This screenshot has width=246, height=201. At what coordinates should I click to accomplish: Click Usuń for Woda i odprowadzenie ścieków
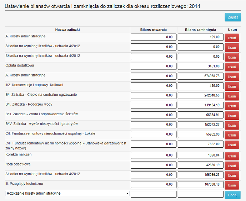point(232,116)
